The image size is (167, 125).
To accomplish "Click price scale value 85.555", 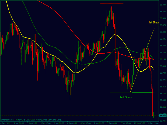I will (x=163, y=107).
